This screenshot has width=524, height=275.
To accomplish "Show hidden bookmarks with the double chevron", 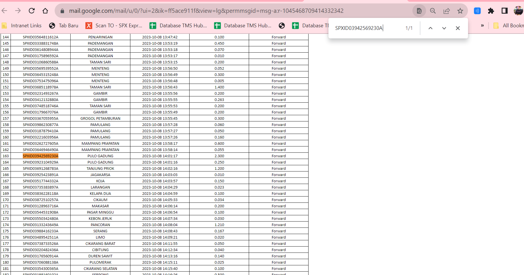I will [x=482, y=26].
